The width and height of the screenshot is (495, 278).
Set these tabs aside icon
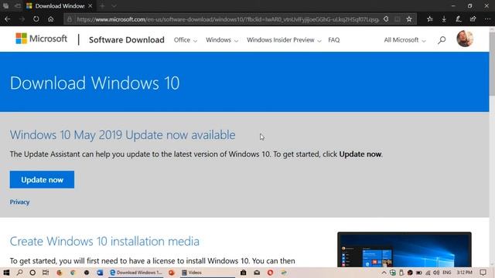pyautogui.click(x=18, y=6)
